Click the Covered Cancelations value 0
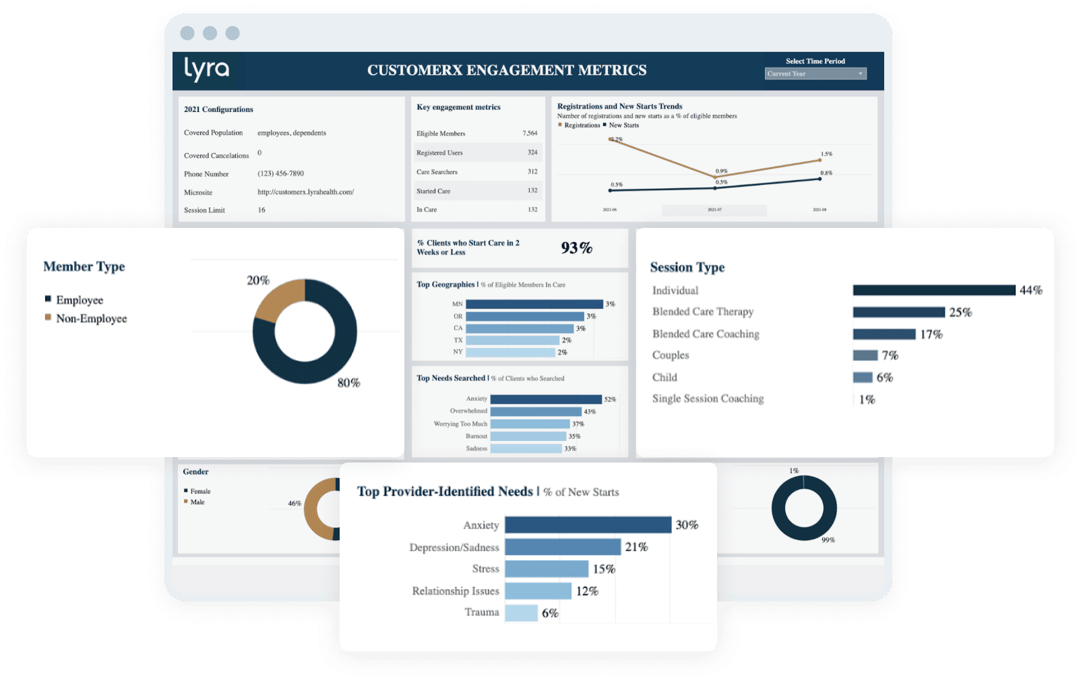The width and height of the screenshot is (1081, 681). pos(259,153)
